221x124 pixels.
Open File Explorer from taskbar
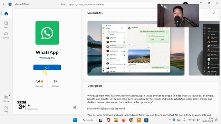tap(116, 120)
